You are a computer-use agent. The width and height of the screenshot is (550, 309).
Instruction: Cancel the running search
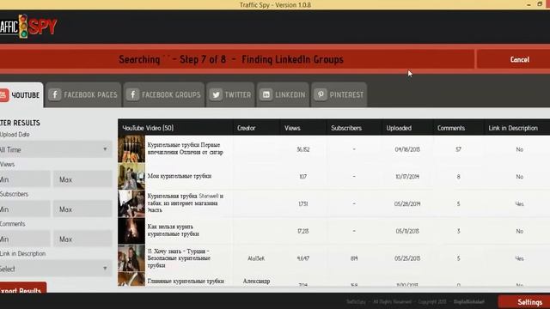[x=513, y=59]
